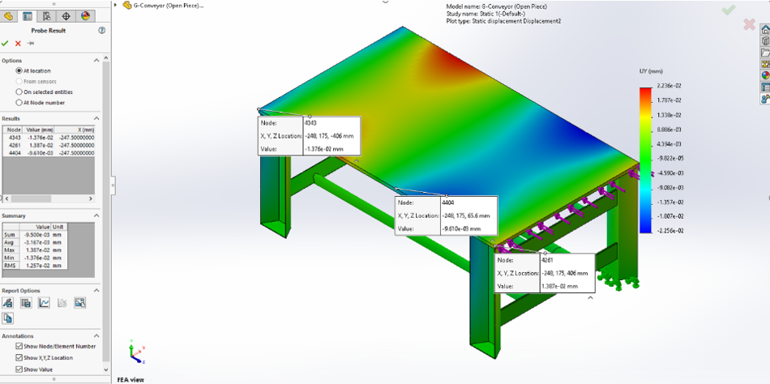The image size is (770, 384).
Task: Collapse the Results section
Action: (x=96, y=118)
